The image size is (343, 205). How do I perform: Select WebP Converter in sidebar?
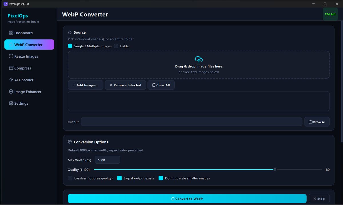(29, 45)
